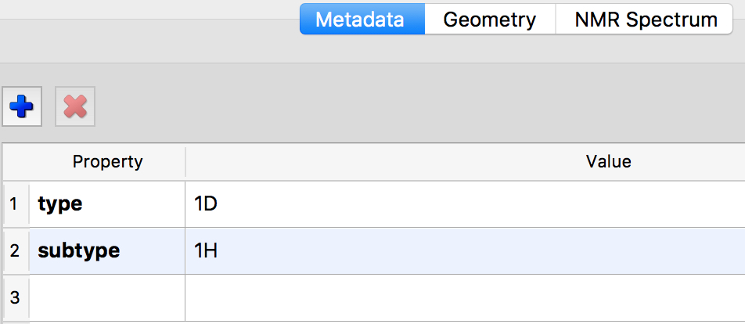
Task: Click the blue plus add-property icon
Action: click(x=22, y=106)
